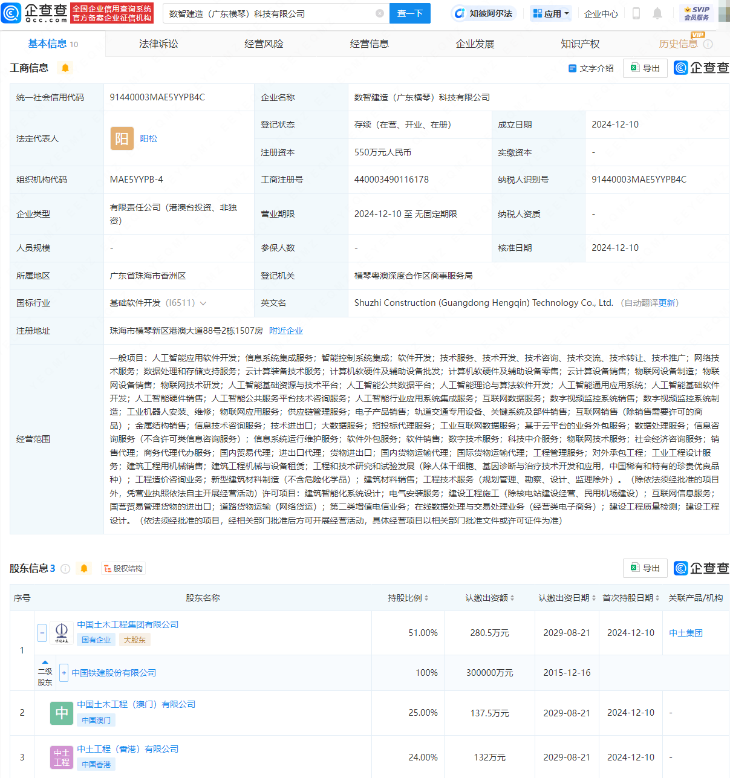Select the 550万元人民币 registered capital value

pyautogui.click(x=382, y=152)
